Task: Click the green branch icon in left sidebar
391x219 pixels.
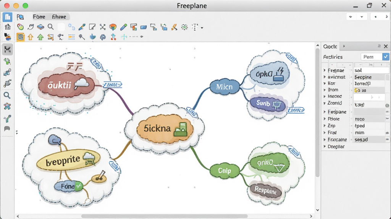Action: (7, 119)
